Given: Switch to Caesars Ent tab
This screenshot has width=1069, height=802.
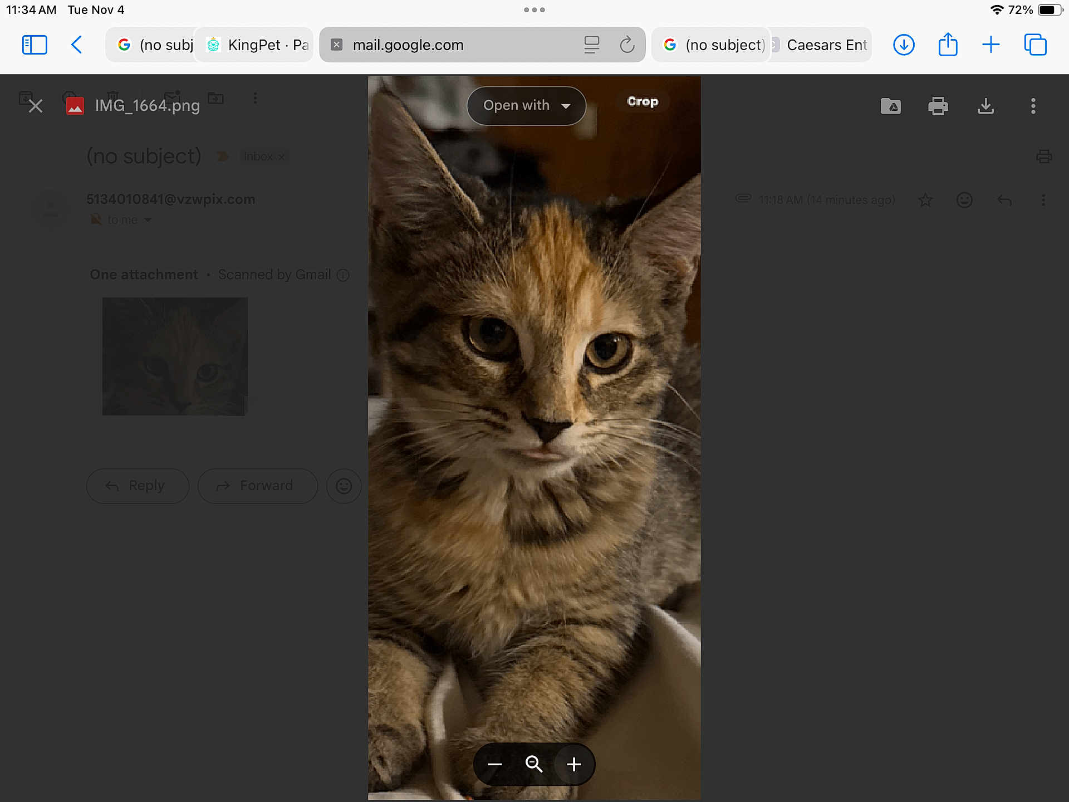Looking at the screenshot, I should (x=821, y=45).
